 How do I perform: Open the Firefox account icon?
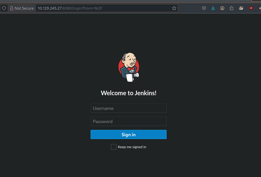[222, 8]
